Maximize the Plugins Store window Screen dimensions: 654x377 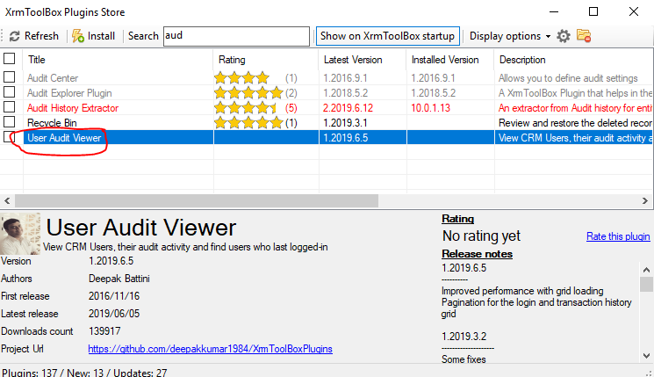(593, 11)
